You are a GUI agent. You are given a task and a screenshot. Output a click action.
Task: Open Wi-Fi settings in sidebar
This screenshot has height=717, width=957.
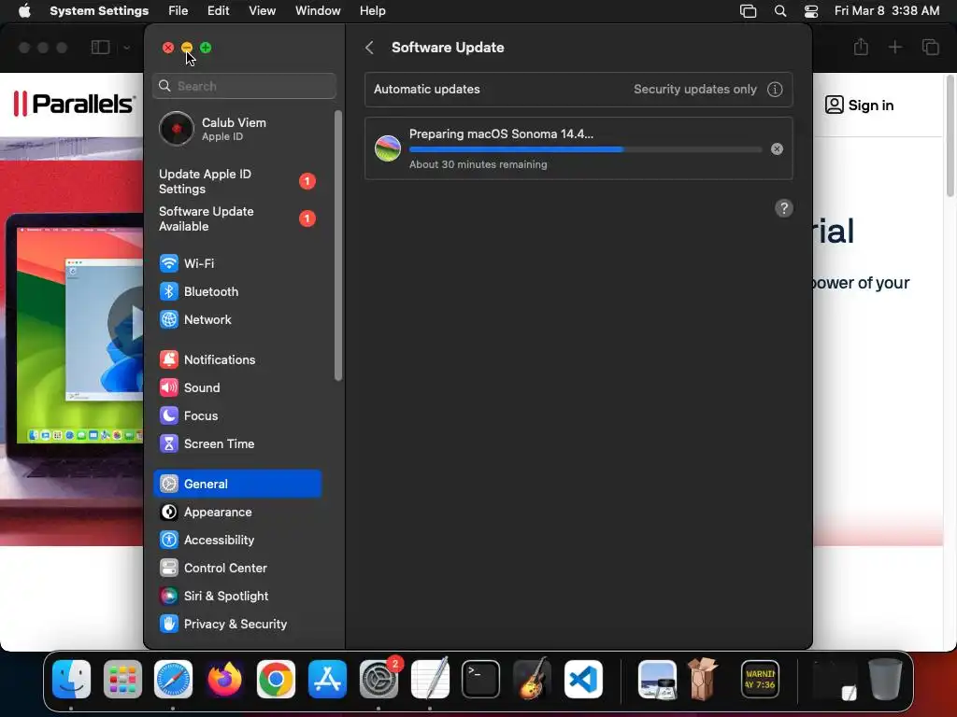tap(237, 263)
